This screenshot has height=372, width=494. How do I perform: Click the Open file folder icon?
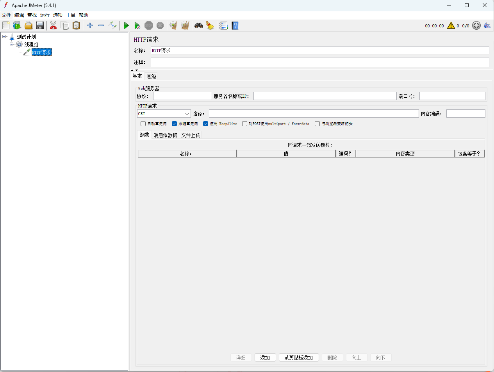point(29,26)
